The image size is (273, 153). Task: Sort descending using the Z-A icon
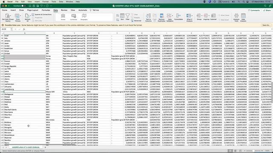tap(118, 20)
